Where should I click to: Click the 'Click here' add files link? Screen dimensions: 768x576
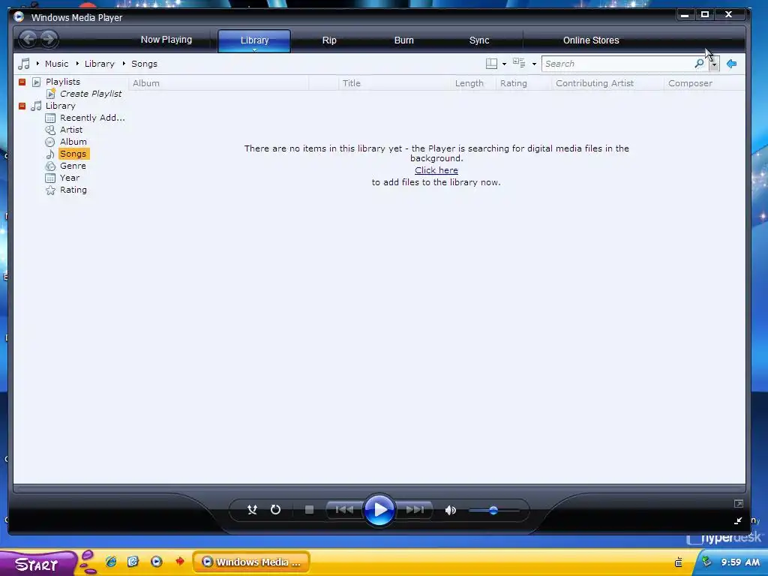[x=436, y=170]
